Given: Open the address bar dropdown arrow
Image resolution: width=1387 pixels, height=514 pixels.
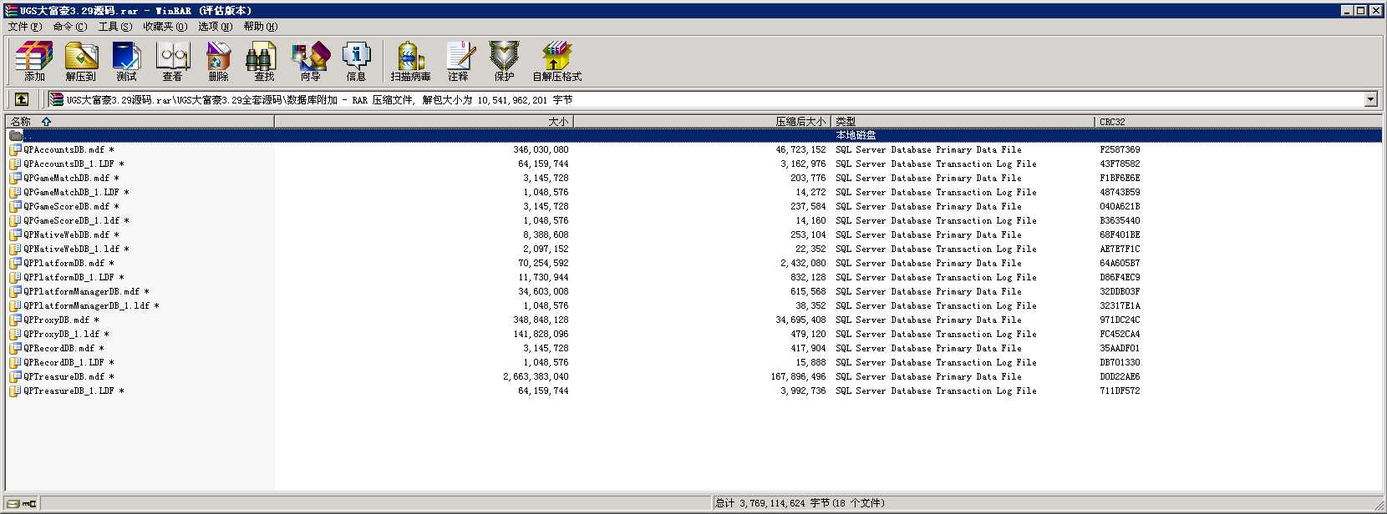Looking at the screenshot, I should [1370, 99].
